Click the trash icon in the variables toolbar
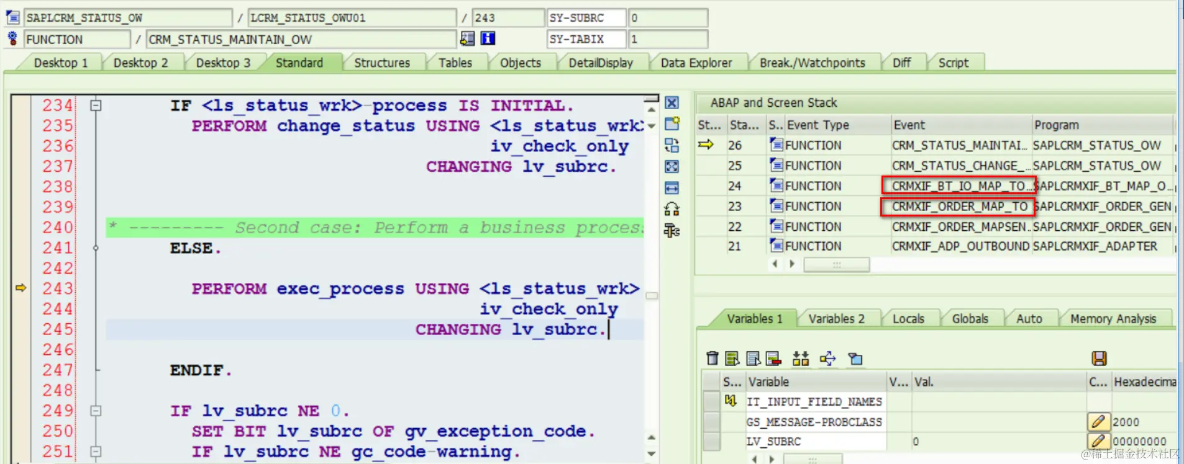 tap(713, 358)
